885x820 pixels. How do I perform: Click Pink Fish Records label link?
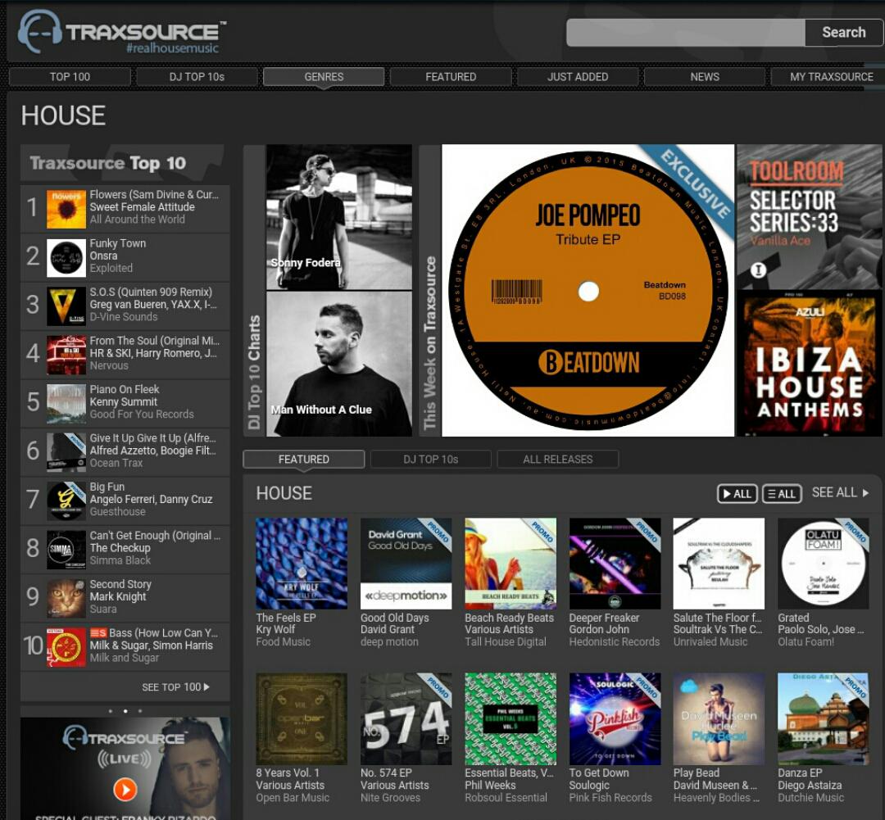(x=610, y=798)
